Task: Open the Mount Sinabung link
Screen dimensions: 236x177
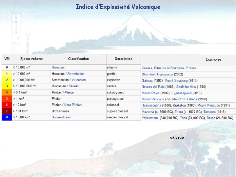Action: tap(176, 81)
